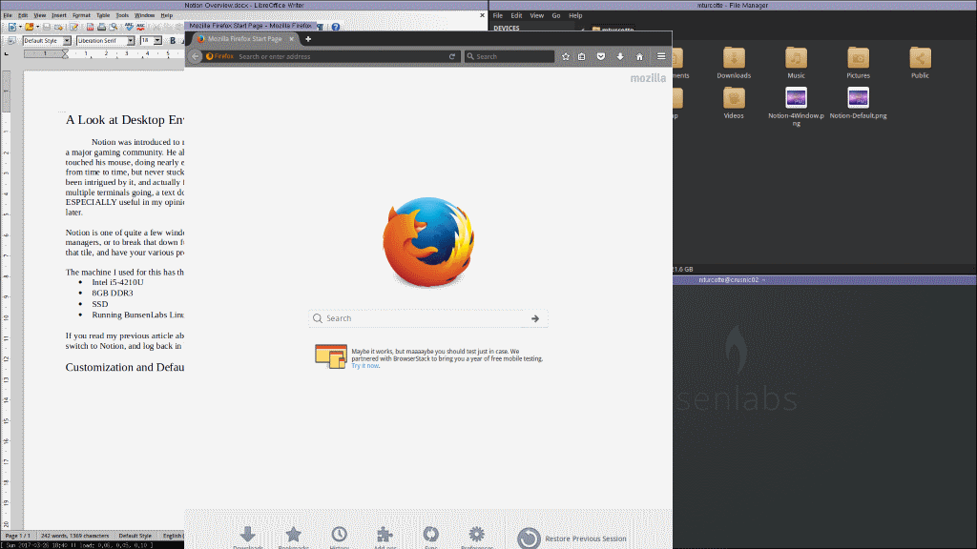
Task: Open the Downloads folder in File Manager
Action: 734,63
